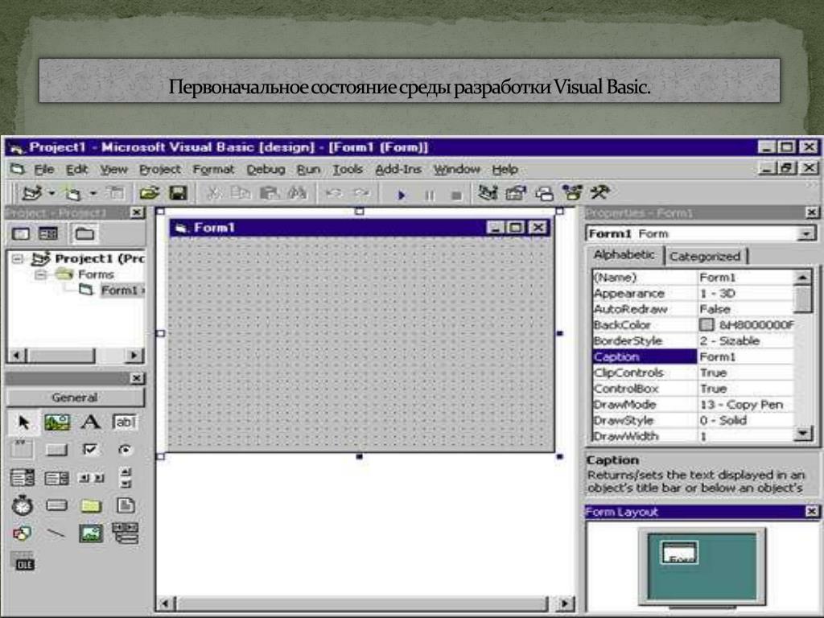Collapse the Forms folder node

pyautogui.click(x=40, y=274)
